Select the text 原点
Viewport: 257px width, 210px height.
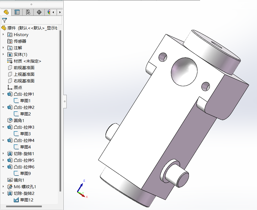pos(18,87)
